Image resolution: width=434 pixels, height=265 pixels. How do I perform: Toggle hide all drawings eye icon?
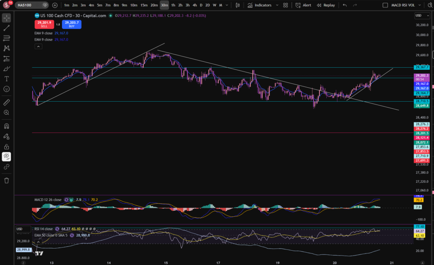point(7,157)
